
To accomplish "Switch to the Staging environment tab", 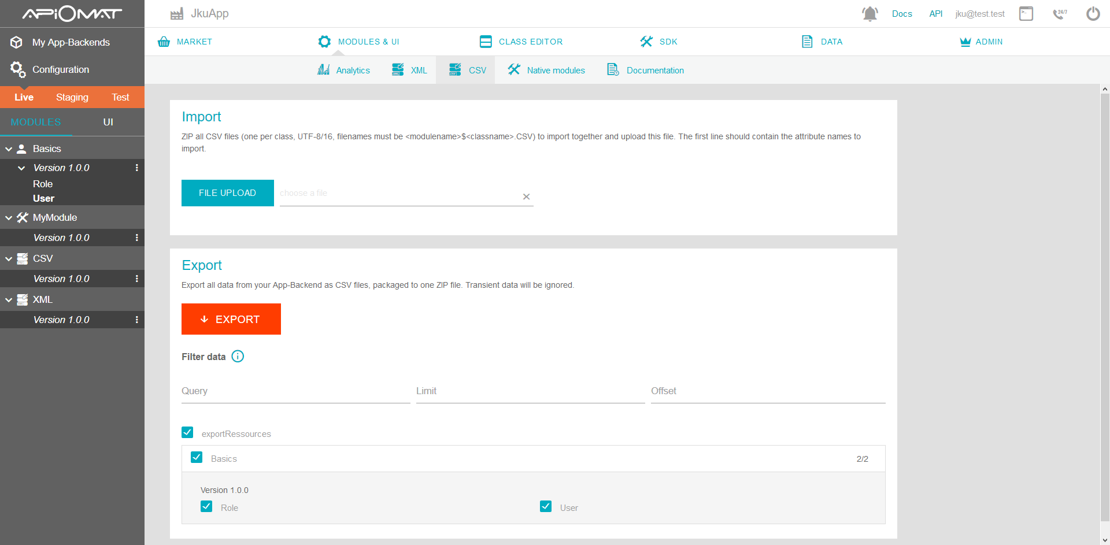I will click(72, 97).
